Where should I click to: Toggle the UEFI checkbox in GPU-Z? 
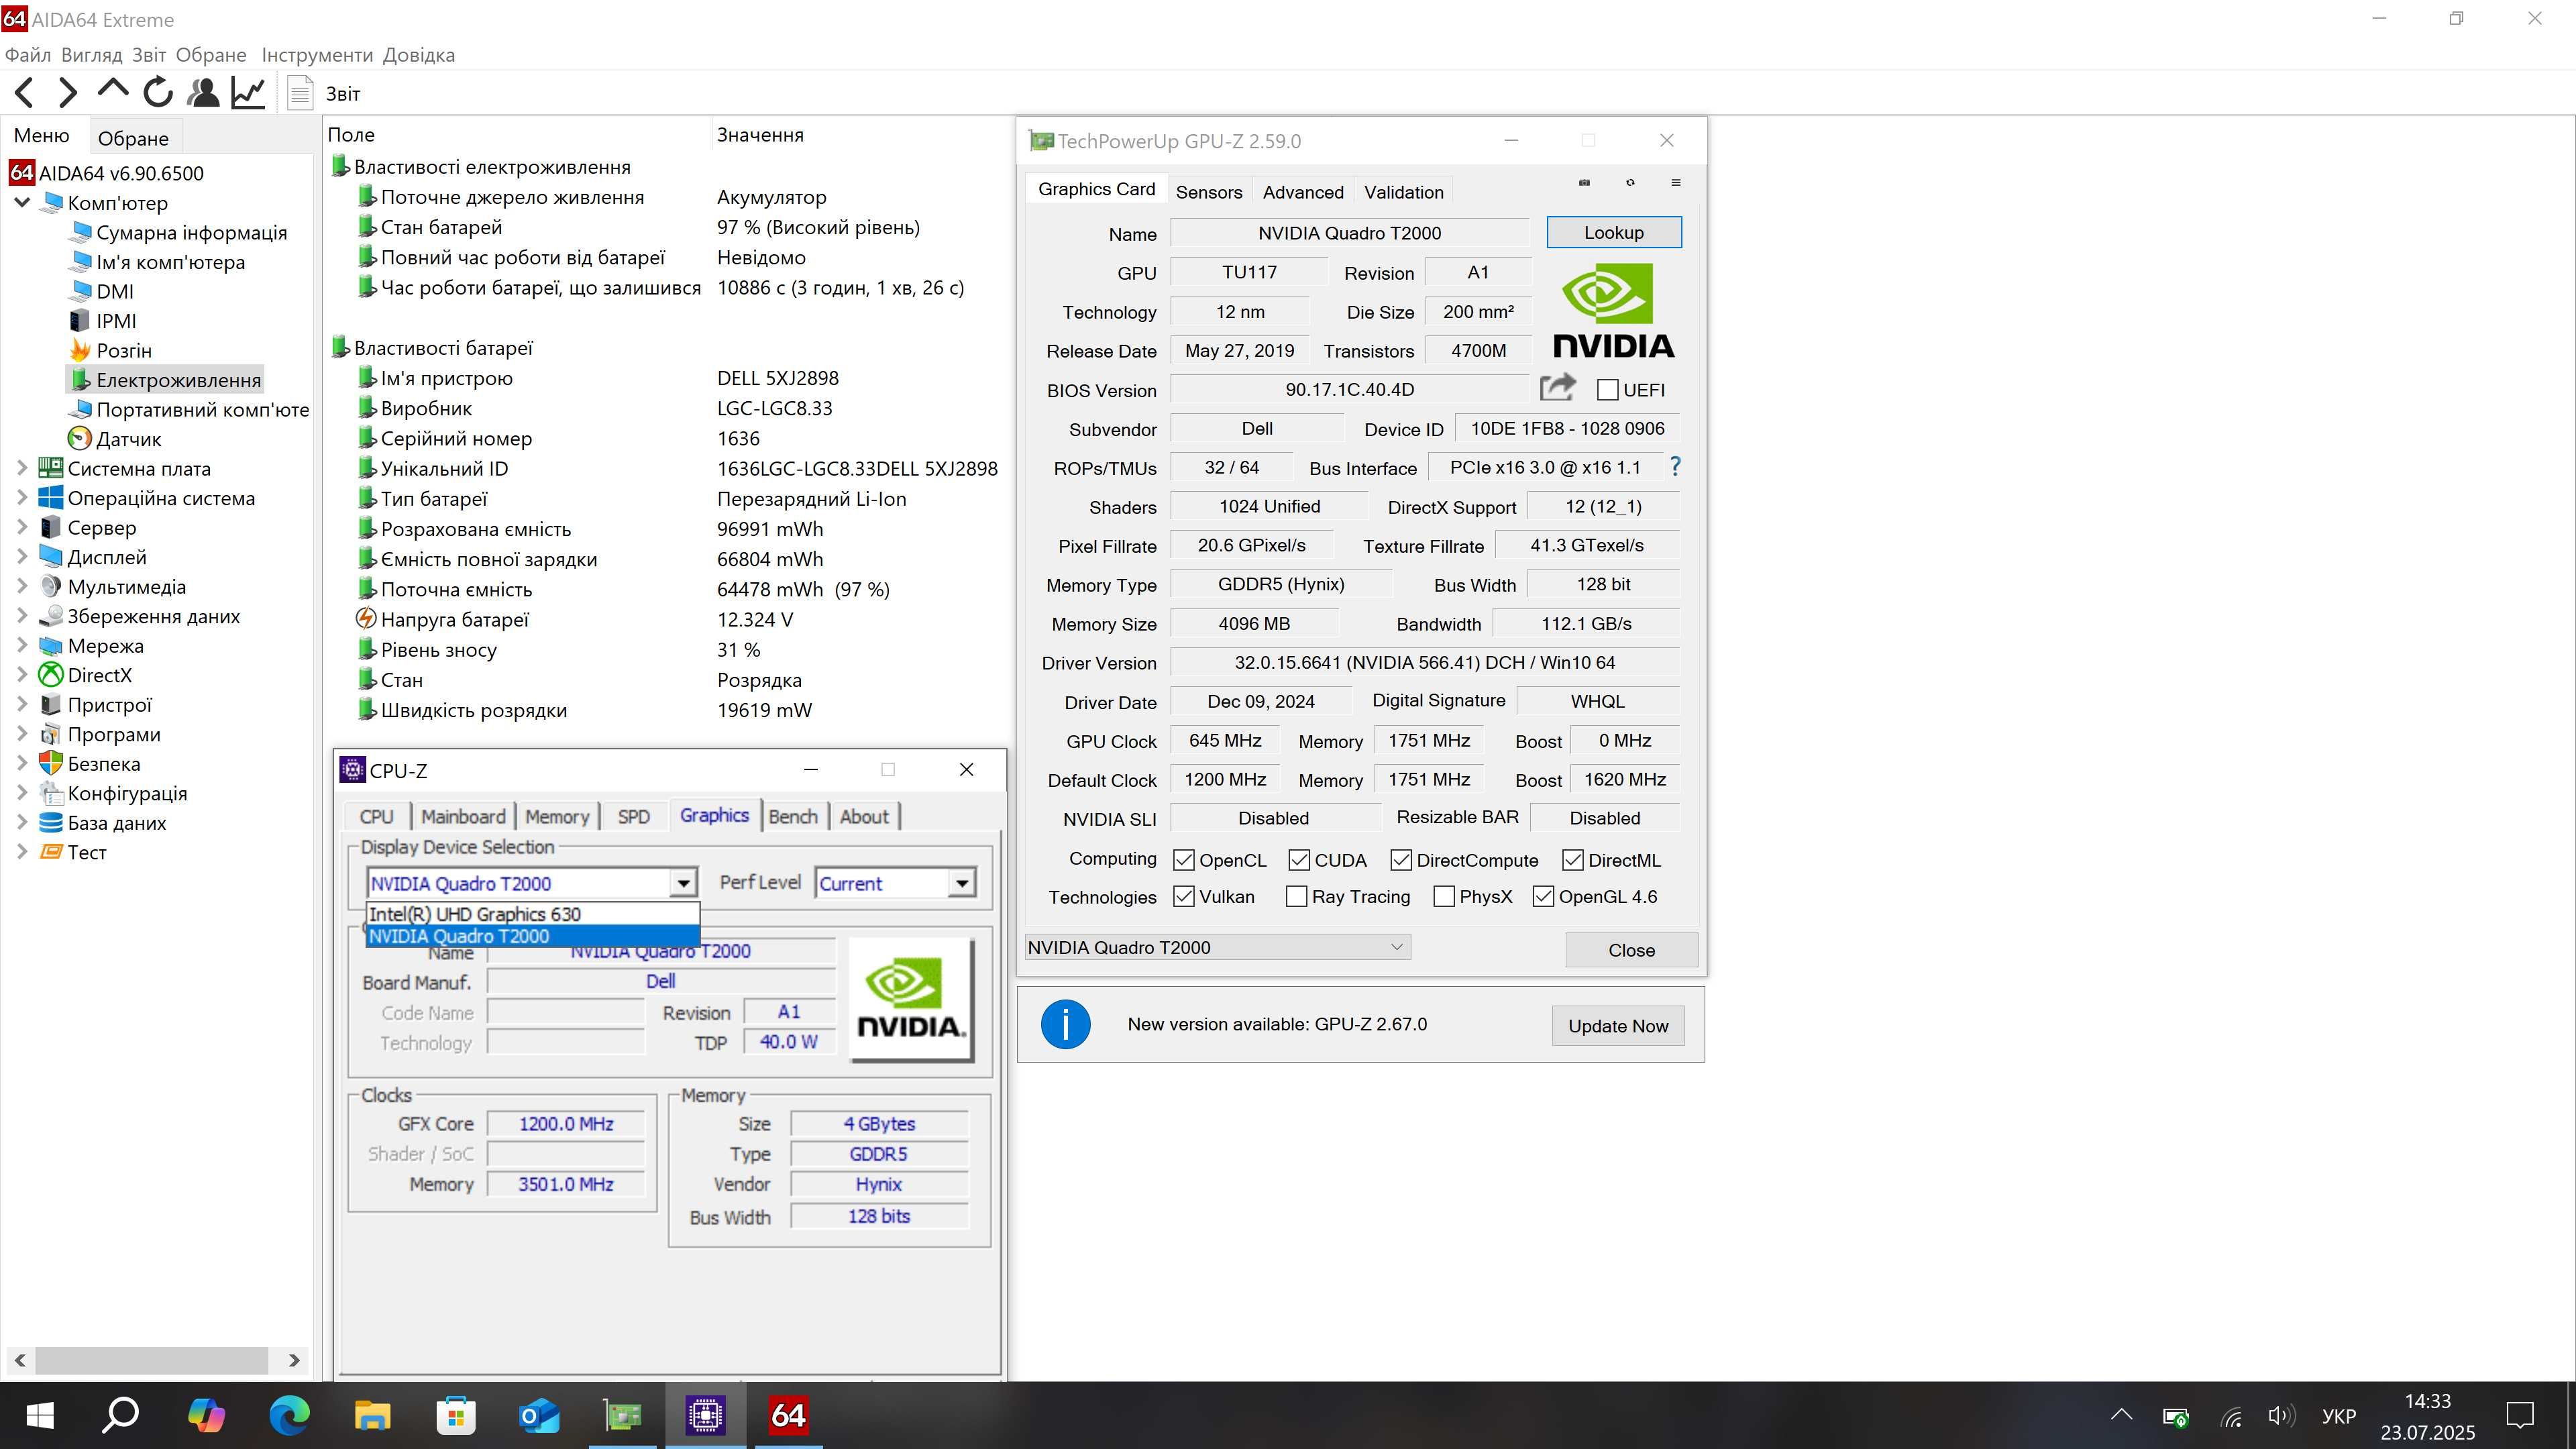point(1608,389)
